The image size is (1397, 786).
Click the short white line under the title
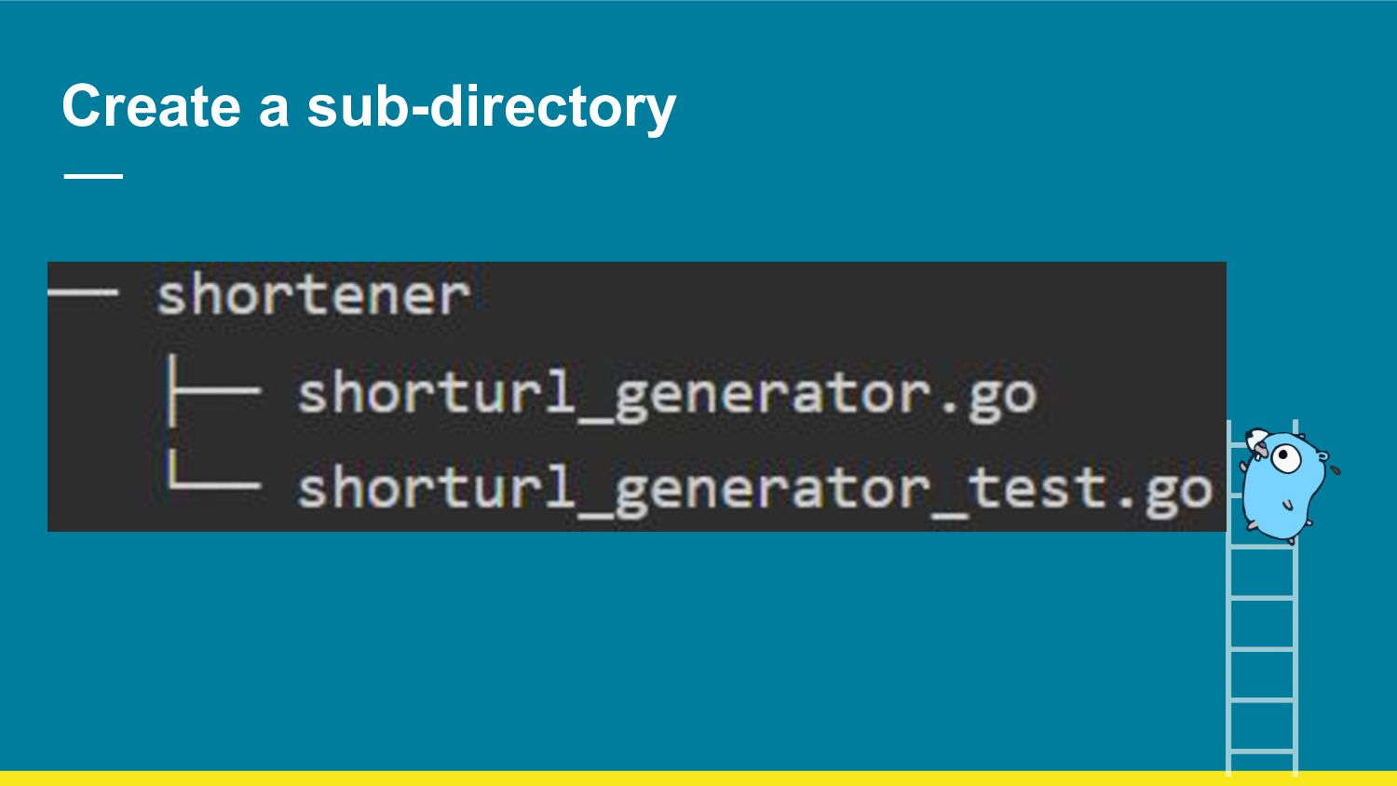click(x=93, y=175)
